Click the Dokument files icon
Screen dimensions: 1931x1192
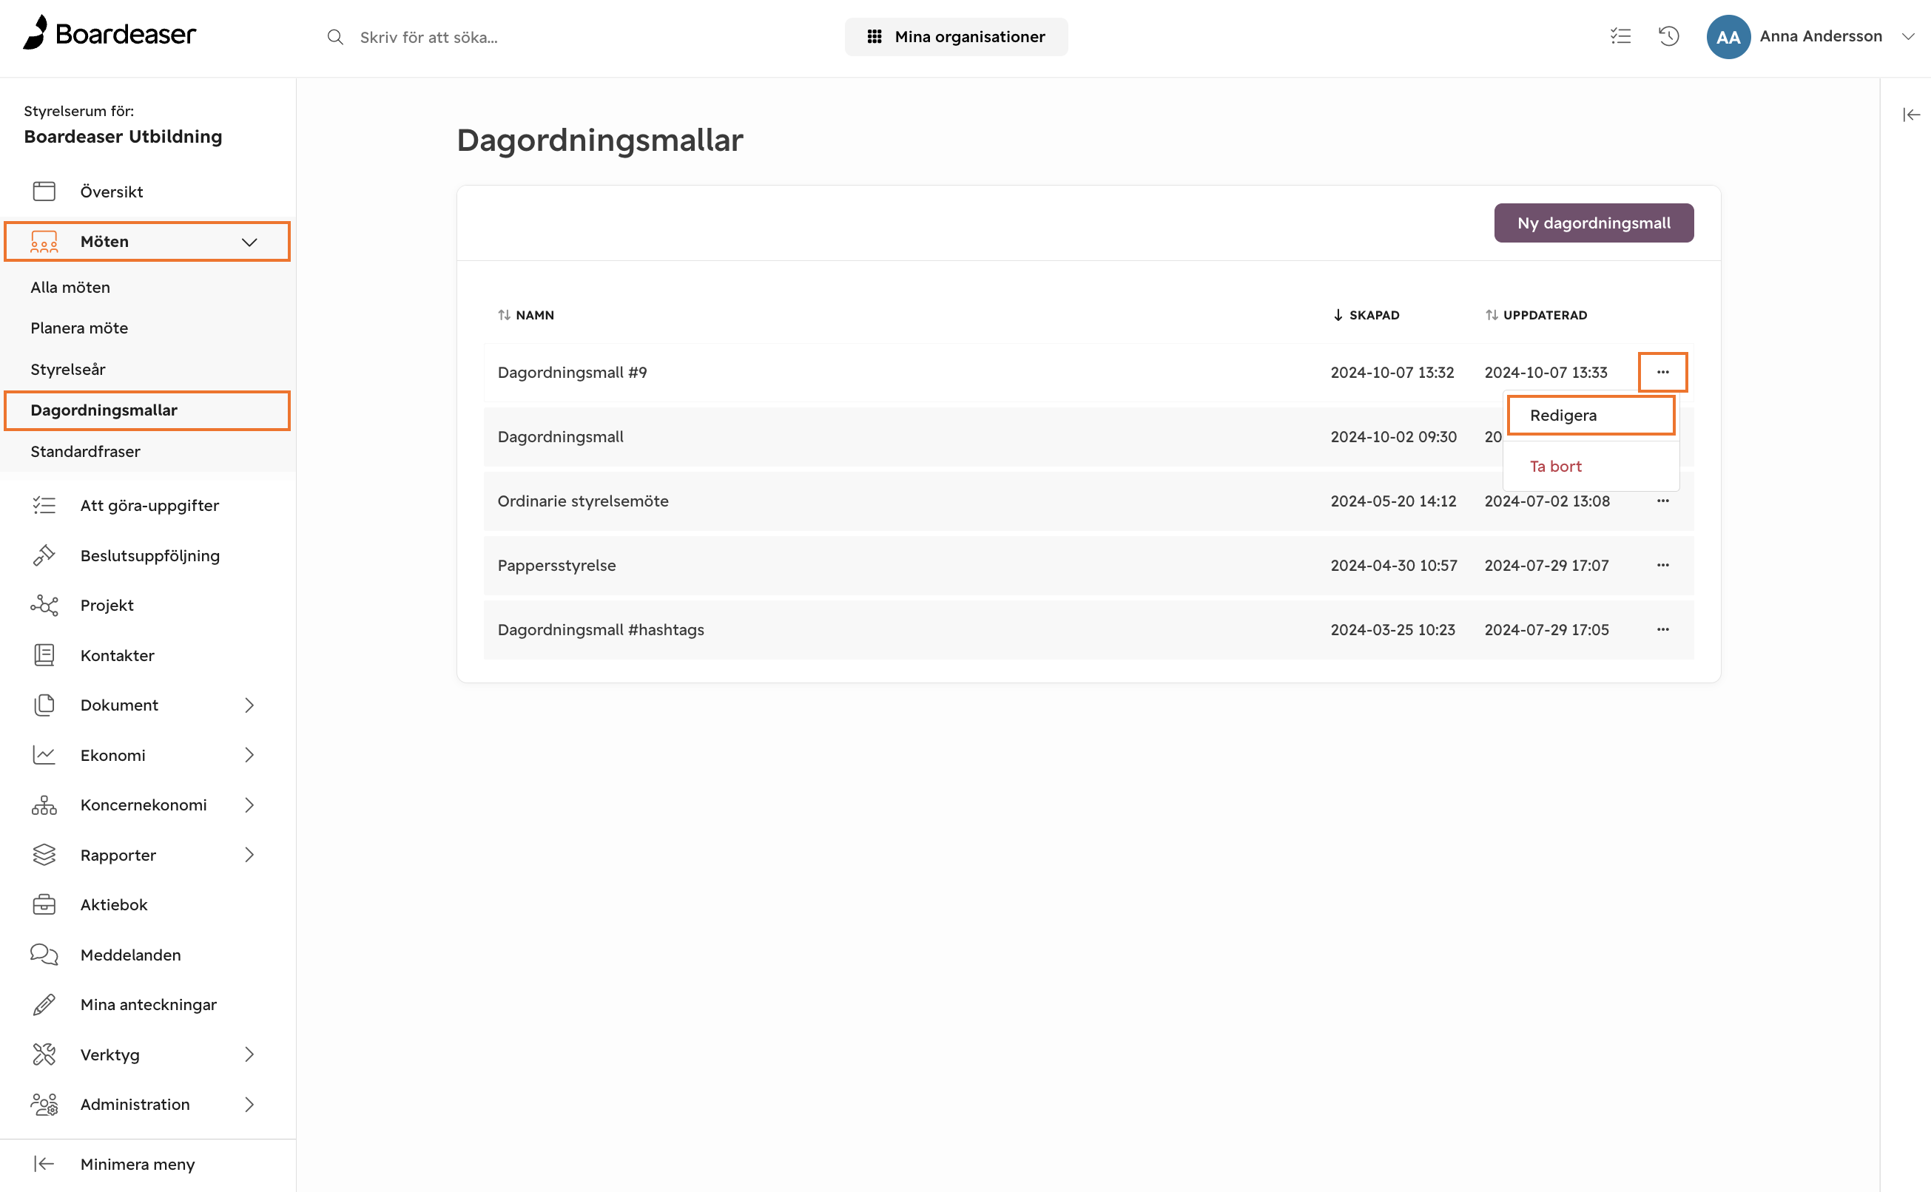pyautogui.click(x=44, y=705)
